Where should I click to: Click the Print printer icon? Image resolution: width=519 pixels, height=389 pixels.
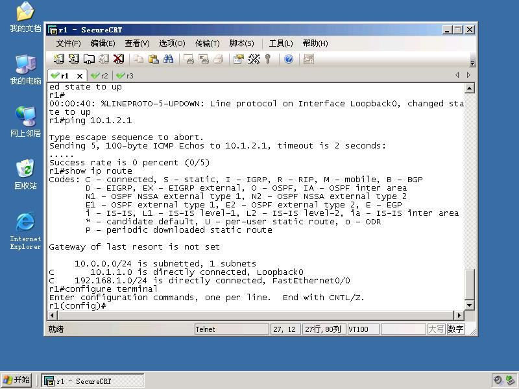click(219, 59)
